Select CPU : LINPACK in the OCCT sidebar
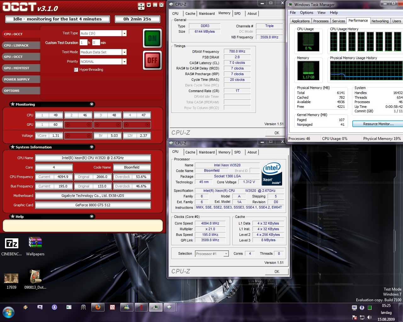Screen dimensions: 403x322 (x=21, y=45)
